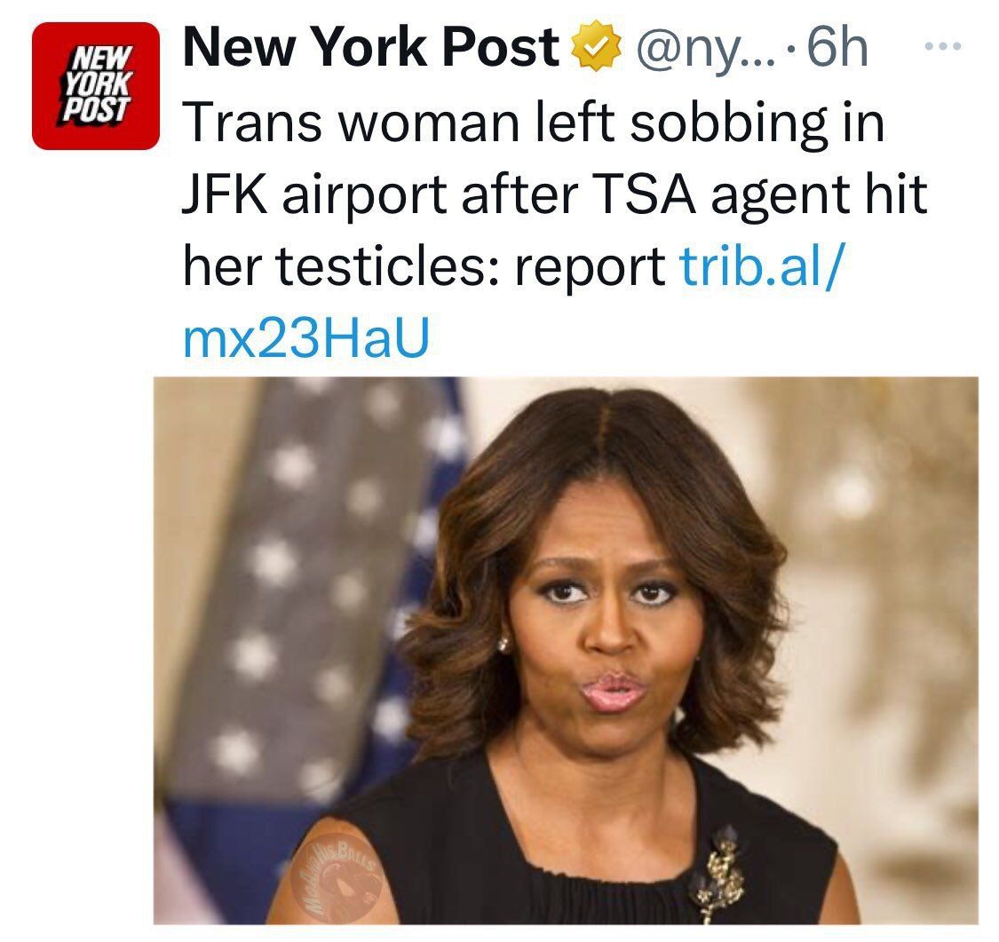999x942 pixels.
Task: Click the mx23HaU link text
Action: coord(306,336)
